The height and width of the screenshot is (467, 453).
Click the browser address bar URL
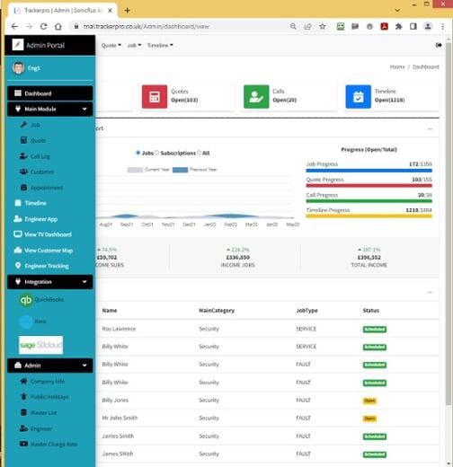pyautogui.click(x=147, y=26)
